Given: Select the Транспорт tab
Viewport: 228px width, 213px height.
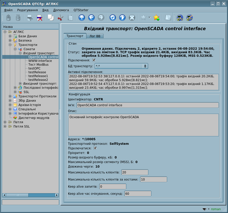Looking at the screenshot, I should tap(75, 36).
